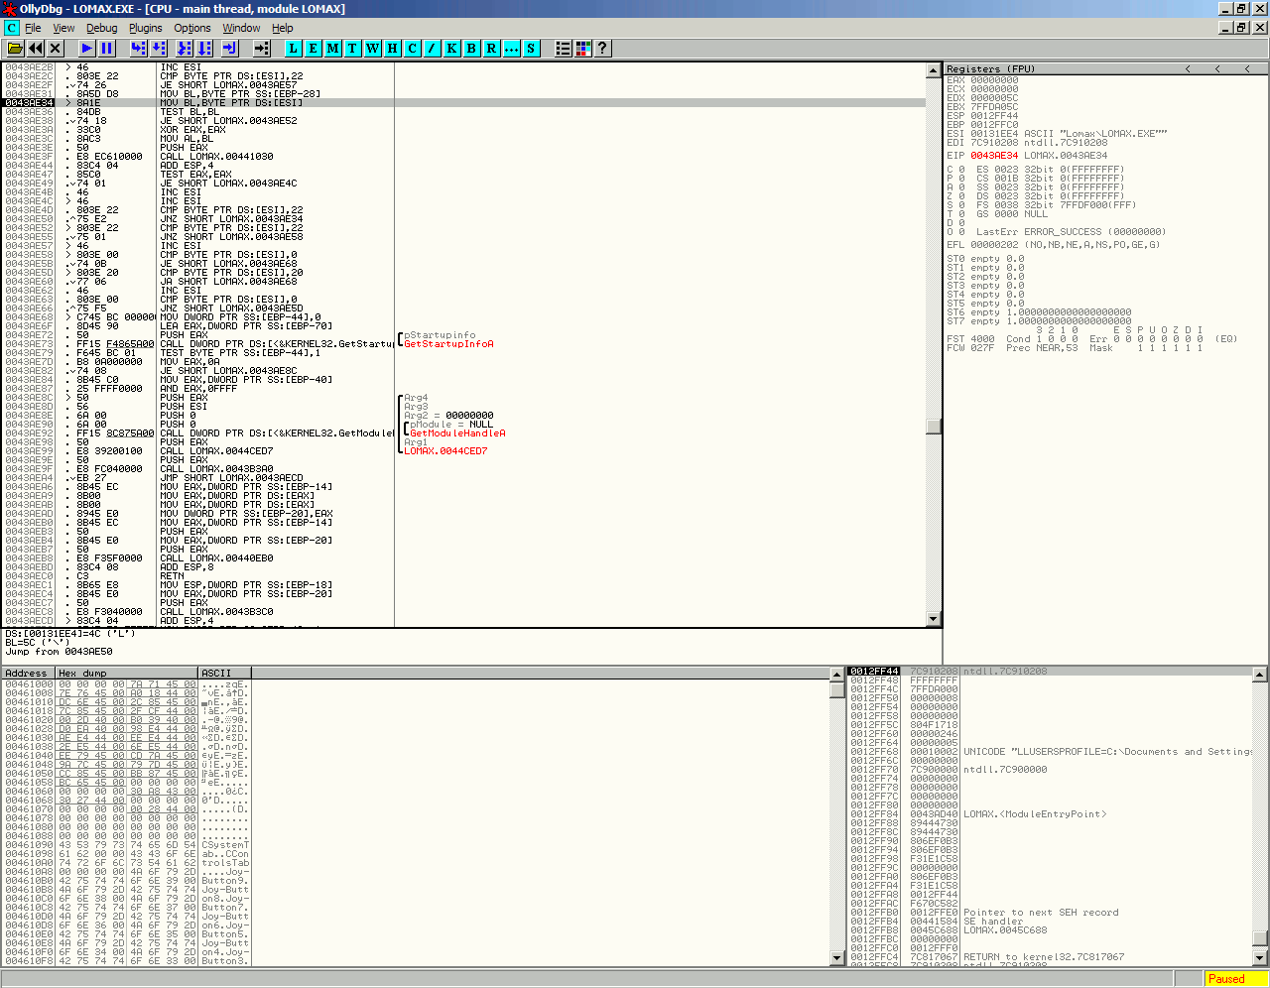Open the View menu
Viewport: 1270px width, 988px height.
(x=63, y=28)
